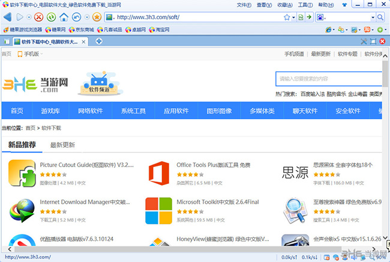390x262 pixels.
Task: Click the 3H3 当游网 site logo
Action: coord(35,85)
